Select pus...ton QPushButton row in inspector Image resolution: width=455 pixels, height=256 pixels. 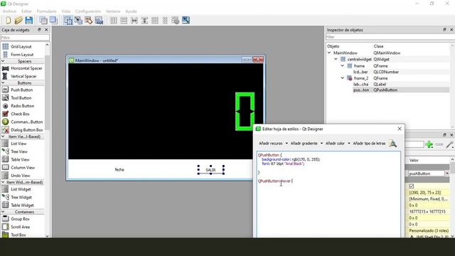[387, 90]
